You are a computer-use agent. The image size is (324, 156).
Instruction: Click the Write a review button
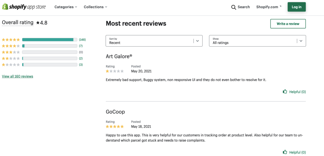click(x=288, y=24)
